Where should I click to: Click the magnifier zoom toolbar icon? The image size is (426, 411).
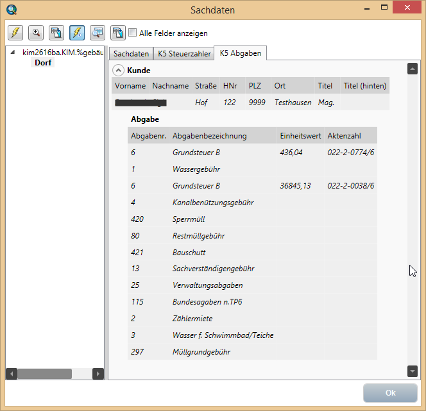tap(36, 33)
